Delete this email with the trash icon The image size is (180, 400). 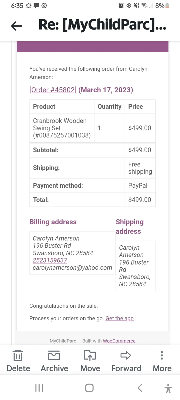point(18,361)
